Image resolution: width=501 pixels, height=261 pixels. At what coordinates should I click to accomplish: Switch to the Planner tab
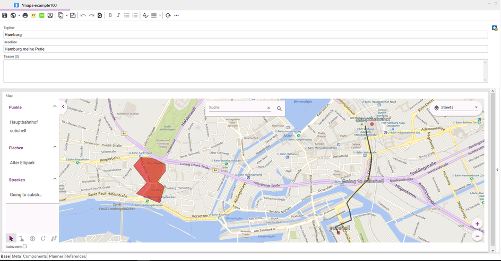(x=56, y=256)
